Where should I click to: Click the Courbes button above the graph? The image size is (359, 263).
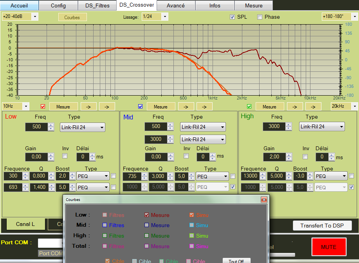click(72, 17)
